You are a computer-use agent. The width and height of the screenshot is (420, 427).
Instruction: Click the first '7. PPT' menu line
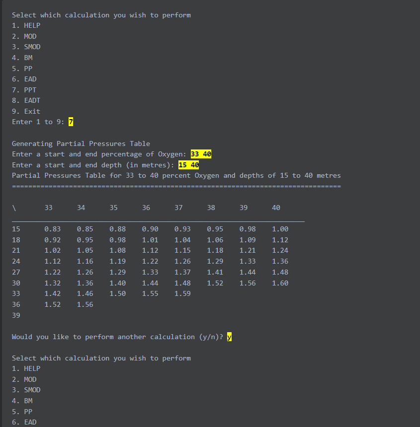[x=24, y=90]
